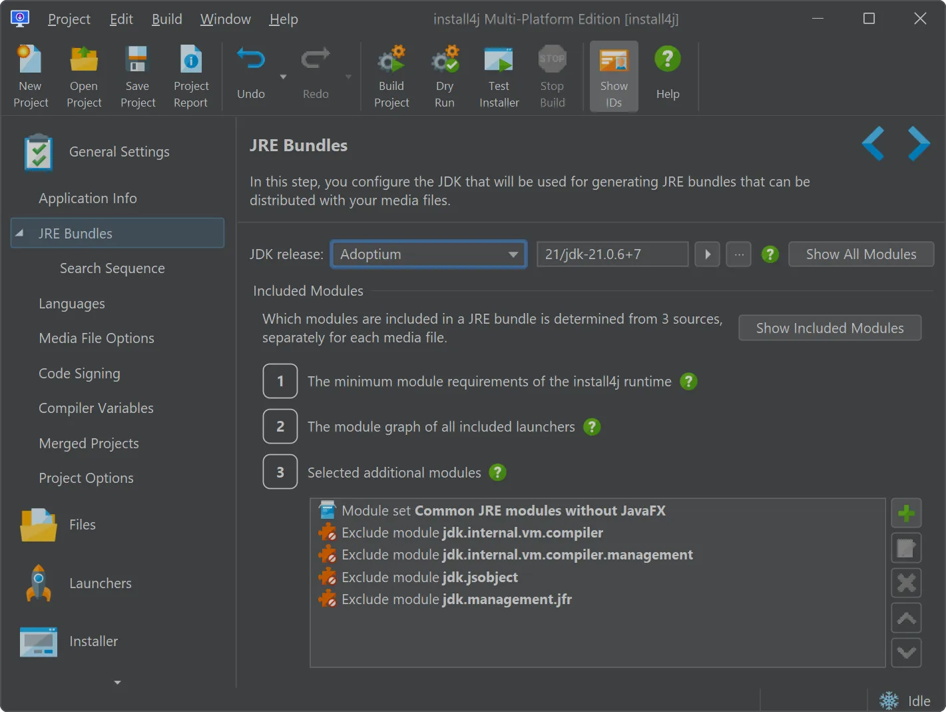The height and width of the screenshot is (712, 946).
Task: Click Show Included Modules button
Action: point(830,328)
